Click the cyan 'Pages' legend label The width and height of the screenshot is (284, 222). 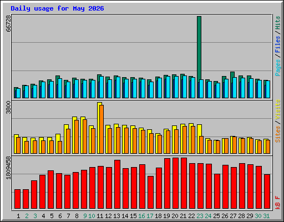pos(277,68)
